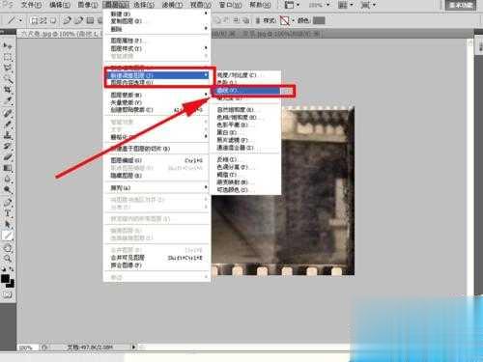483x362 pixels.
Task: Select the Horizontal Type tool
Action: pos(7,213)
